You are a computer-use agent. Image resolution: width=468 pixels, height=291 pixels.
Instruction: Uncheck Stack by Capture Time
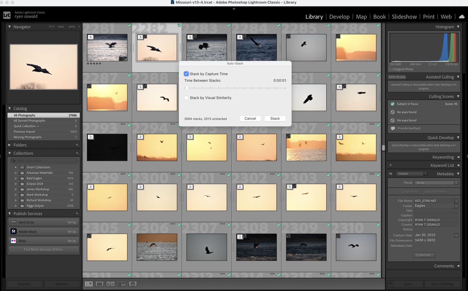(x=186, y=74)
